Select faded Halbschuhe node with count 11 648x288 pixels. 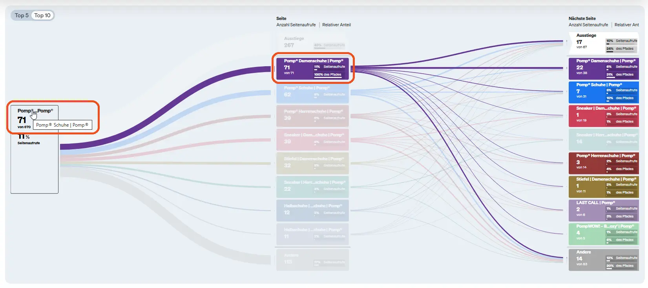point(312,234)
